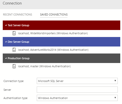Click the master database server icon
Image resolution: width=122 pixels, height=104 pixels.
point(14,66)
